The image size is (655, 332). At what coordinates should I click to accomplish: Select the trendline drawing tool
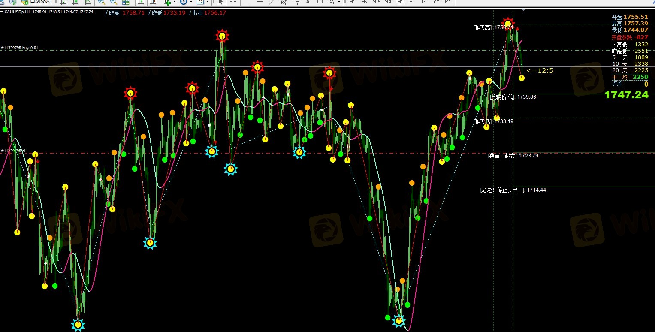pyautogui.click(x=272, y=2)
